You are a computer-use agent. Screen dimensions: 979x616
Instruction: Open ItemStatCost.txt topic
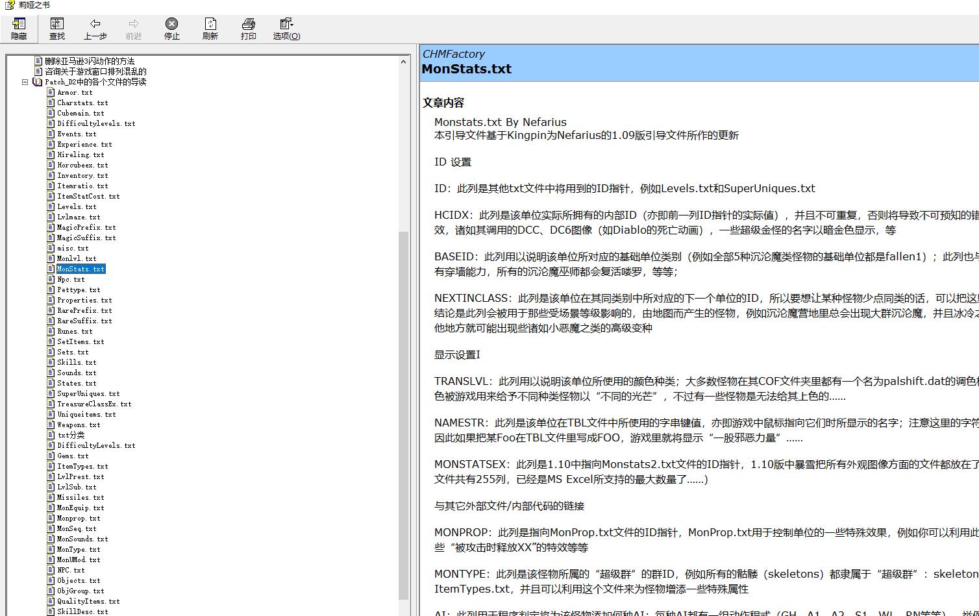88,196
